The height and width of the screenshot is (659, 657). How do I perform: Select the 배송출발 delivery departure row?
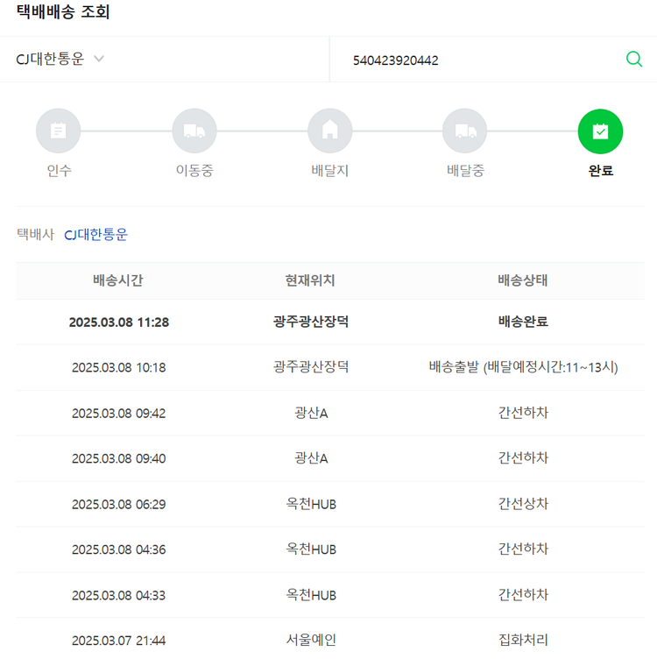pos(523,367)
